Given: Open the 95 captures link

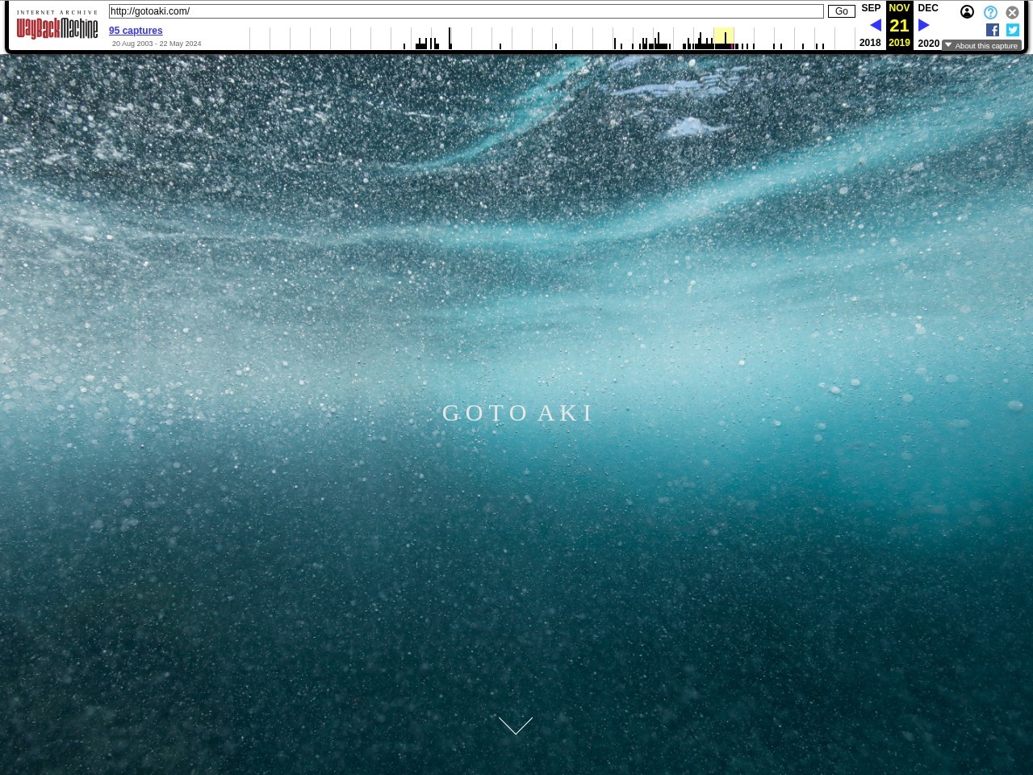Looking at the screenshot, I should pos(136,31).
